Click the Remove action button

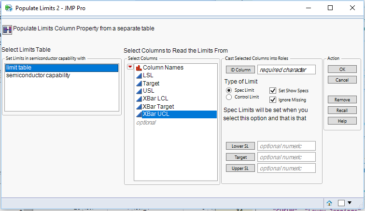[x=342, y=99]
